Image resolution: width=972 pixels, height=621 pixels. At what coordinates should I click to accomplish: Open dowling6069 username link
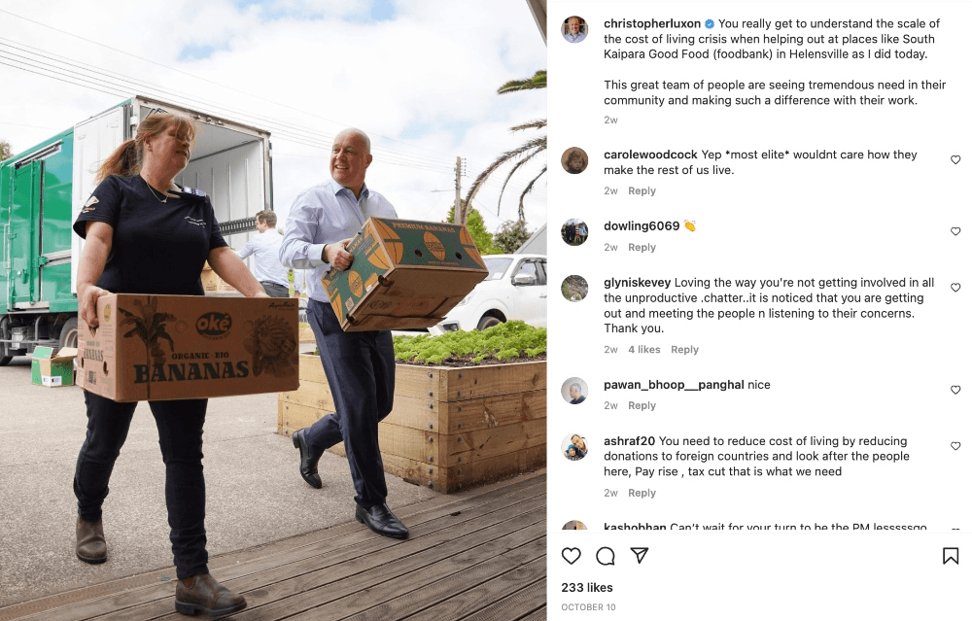click(642, 226)
